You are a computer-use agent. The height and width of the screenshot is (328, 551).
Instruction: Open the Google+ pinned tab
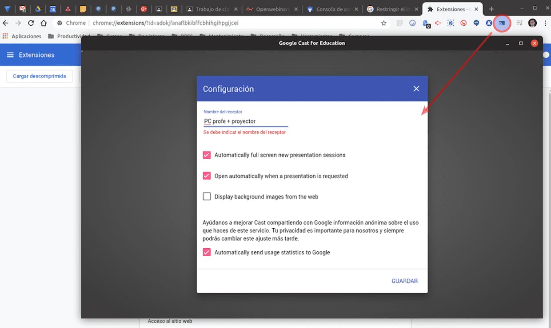[144, 9]
